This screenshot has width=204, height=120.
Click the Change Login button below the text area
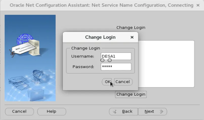[131, 94]
